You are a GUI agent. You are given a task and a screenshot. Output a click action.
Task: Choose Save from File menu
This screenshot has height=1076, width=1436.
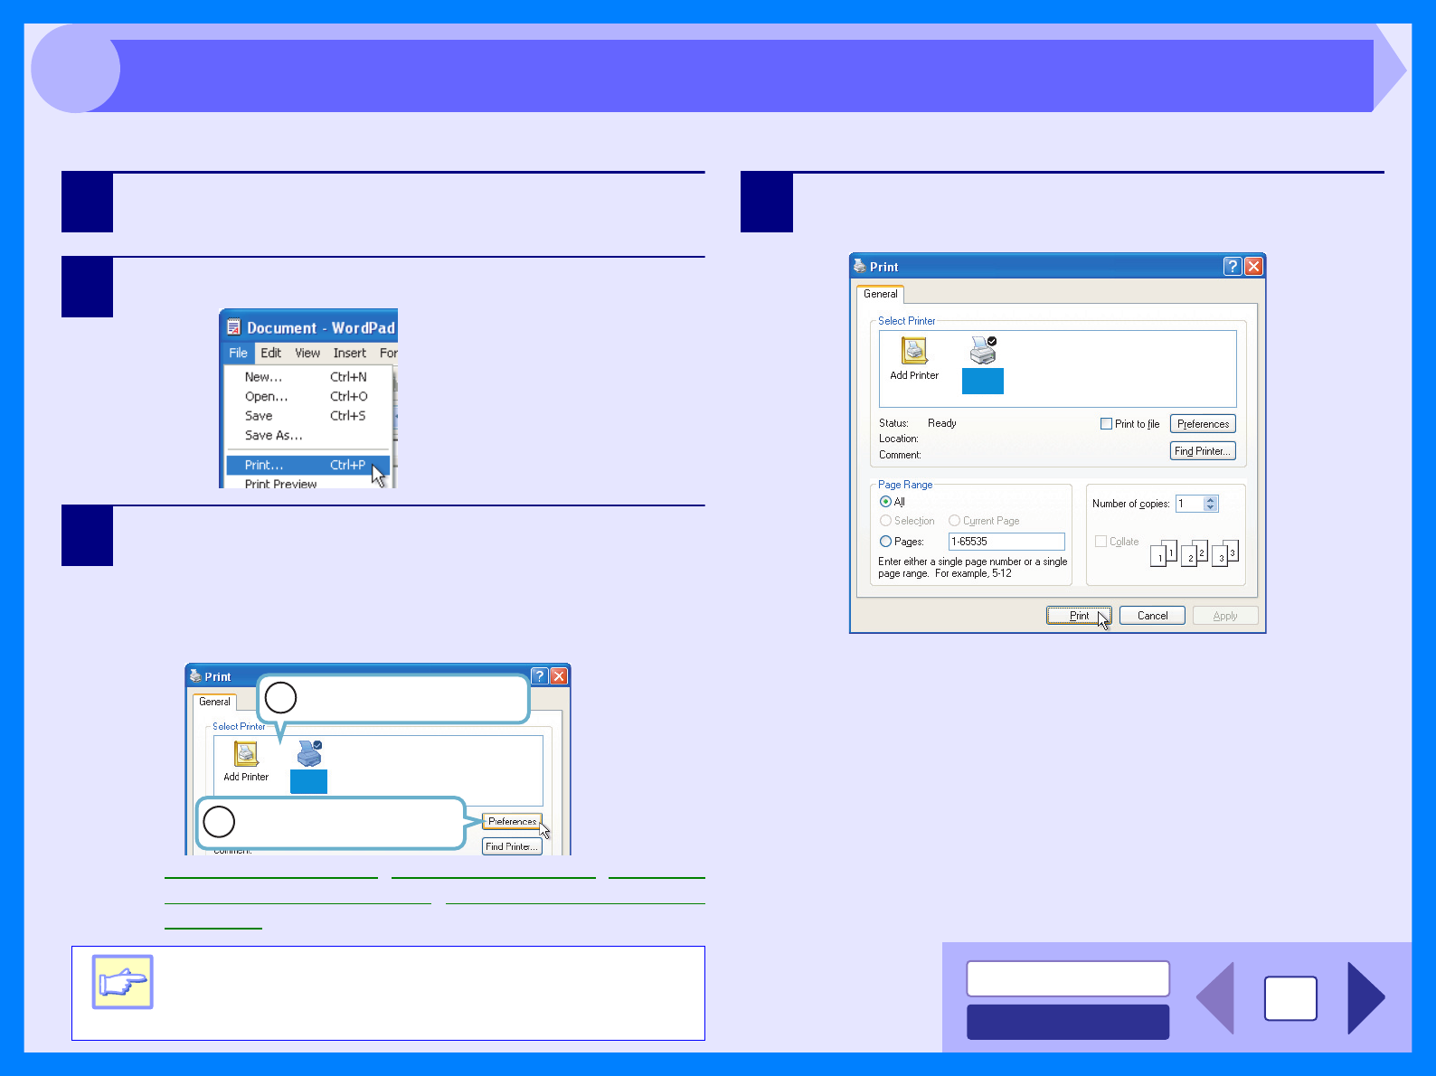[307, 416]
